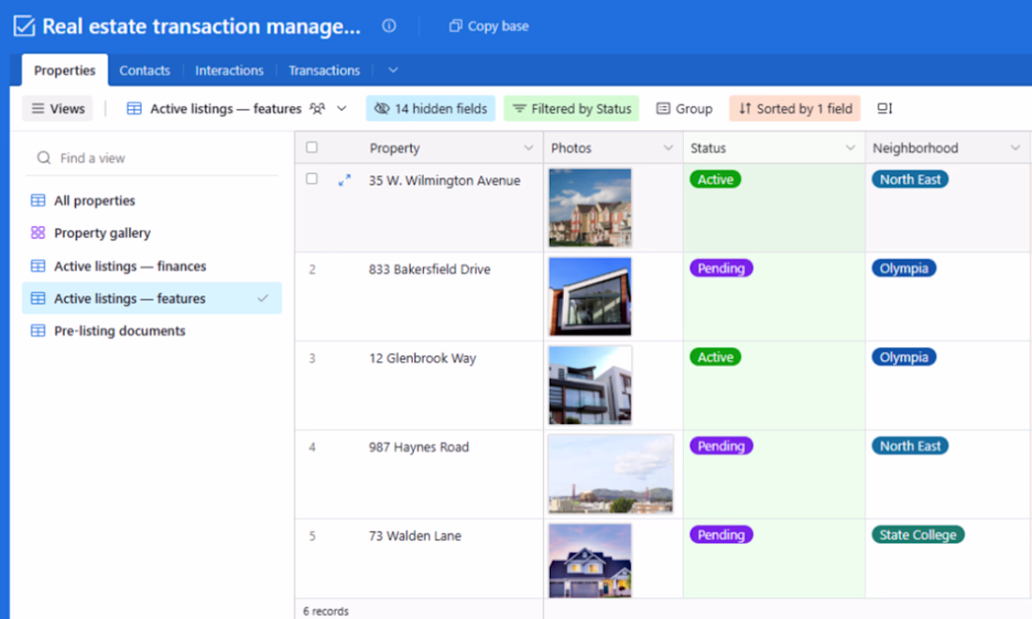Image resolution: width=1032 pixels, height=619 pixels.
Task: Check the box for 35 W. Wilmington row
Action: pos(312,179)
